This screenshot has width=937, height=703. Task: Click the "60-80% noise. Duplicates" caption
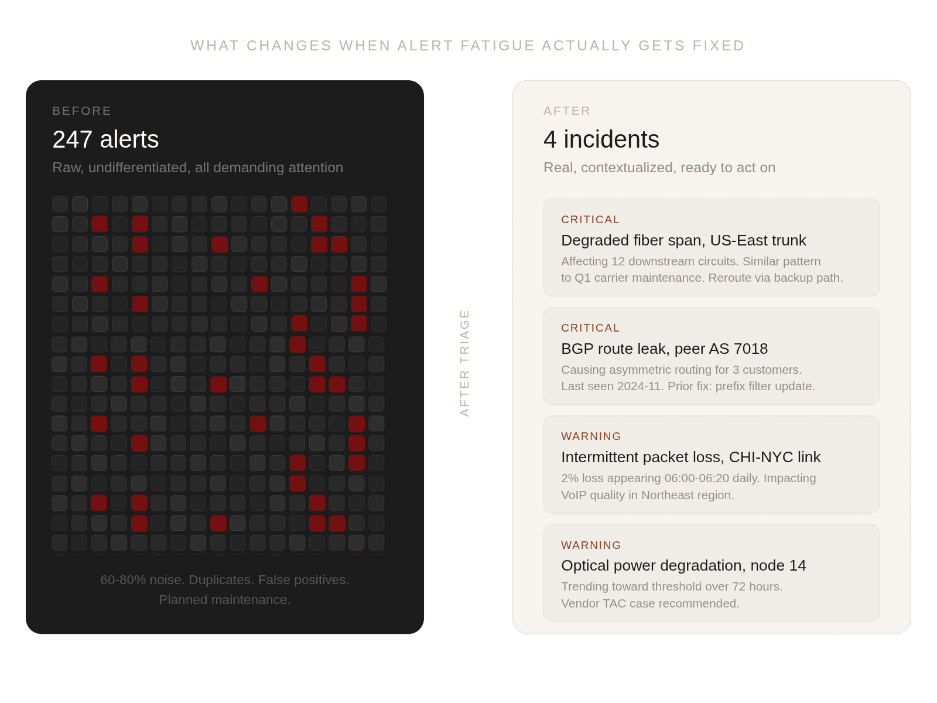pyautogui.click(x=225, y=589)
